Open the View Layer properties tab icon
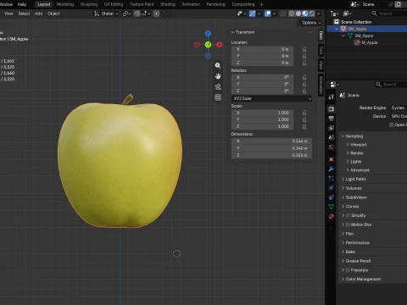Viewport: 407px width, 305px height. pyautogui.click(x=332, y=128)
